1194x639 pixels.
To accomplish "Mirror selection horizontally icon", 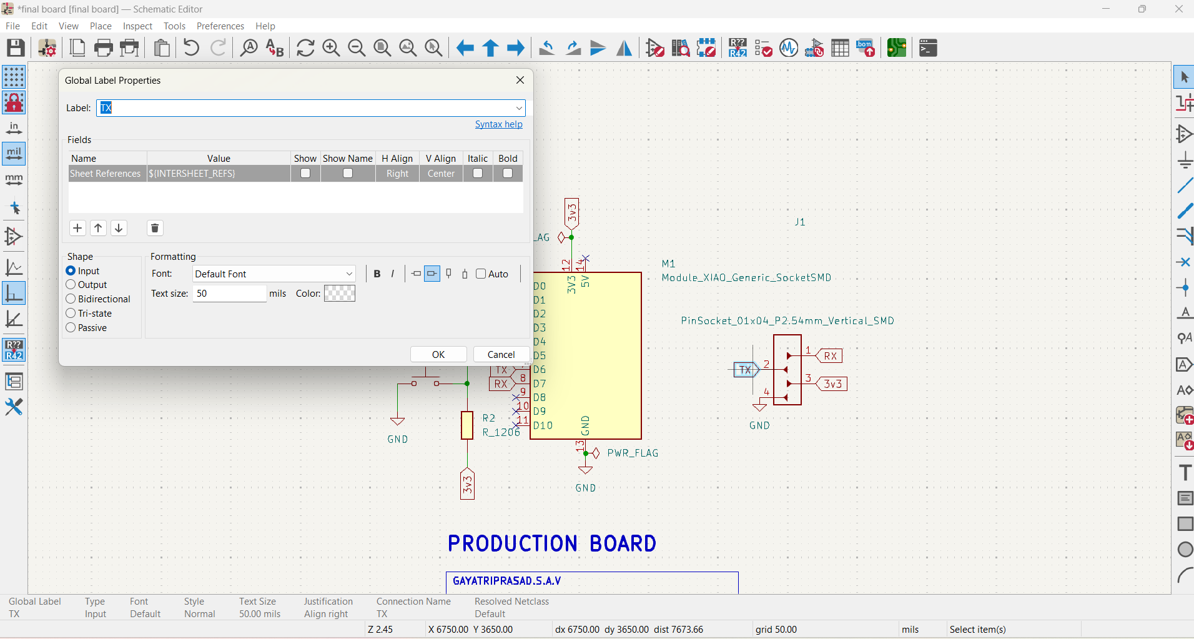I will point(624,47).
